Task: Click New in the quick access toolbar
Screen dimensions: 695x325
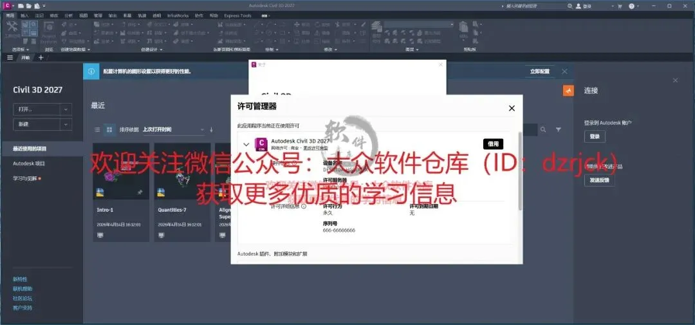Action: (x=21, y=6)
